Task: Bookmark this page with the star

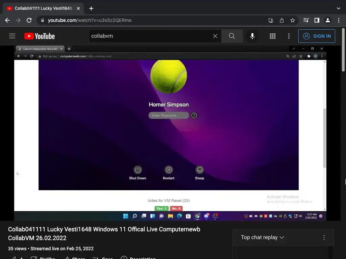Action: 293,20
